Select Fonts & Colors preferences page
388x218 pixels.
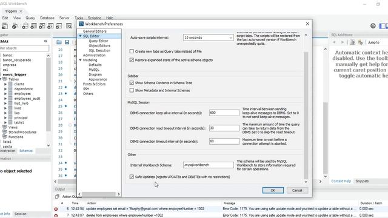[94, 84]
